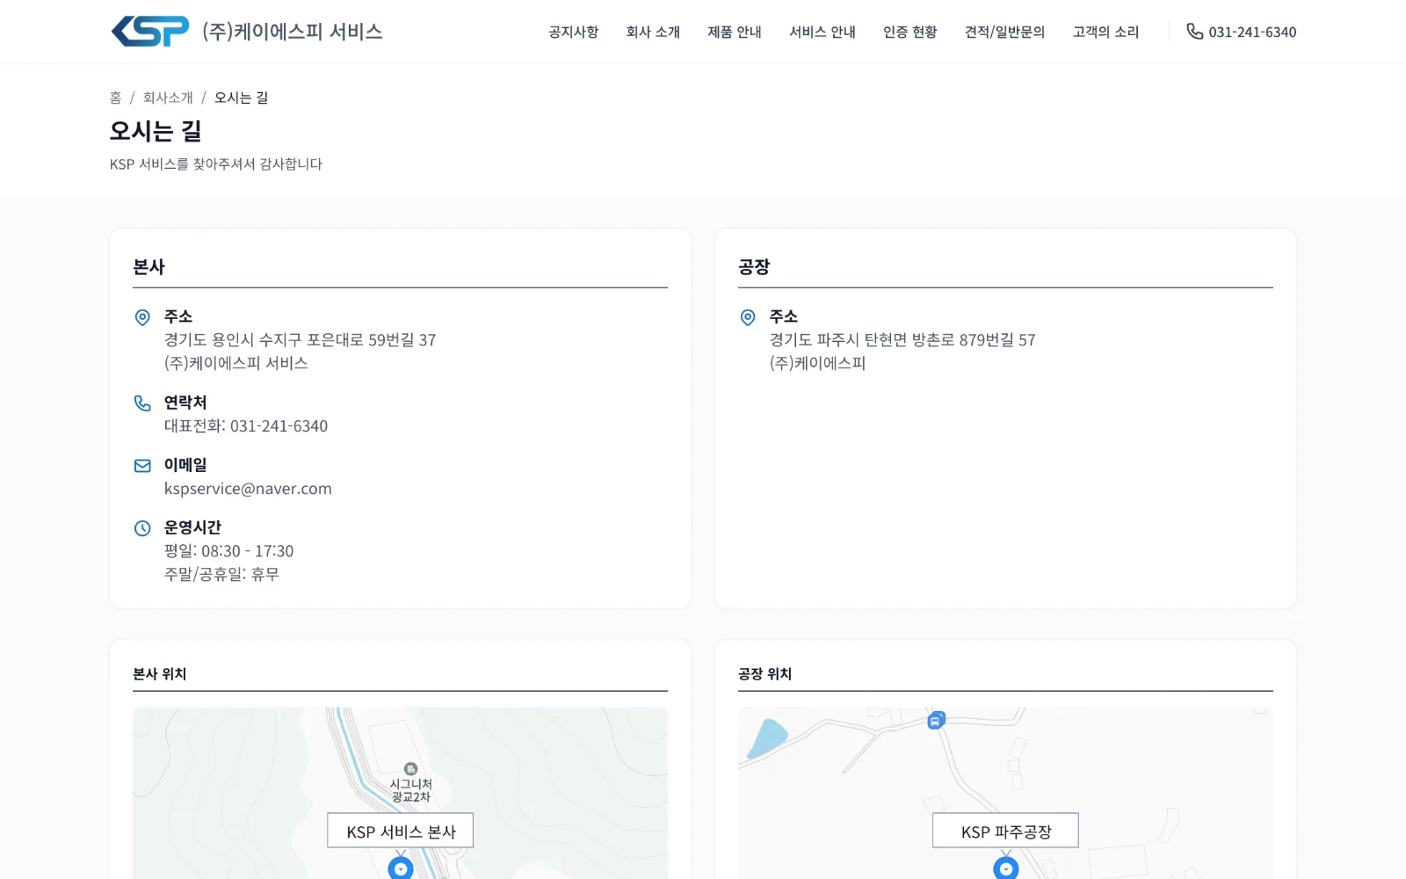Go to 인증 현황 page

(910, 32)
